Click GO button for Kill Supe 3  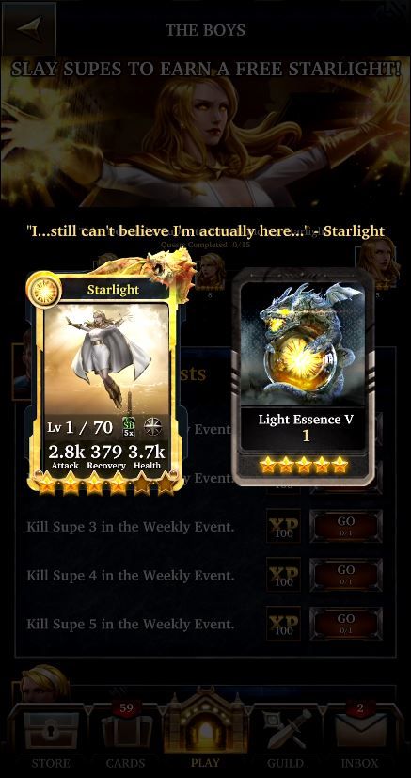click(x=345, y=526)
